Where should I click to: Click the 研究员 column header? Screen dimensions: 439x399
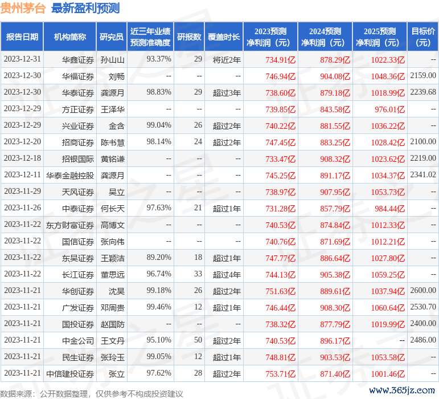(112, 36)
